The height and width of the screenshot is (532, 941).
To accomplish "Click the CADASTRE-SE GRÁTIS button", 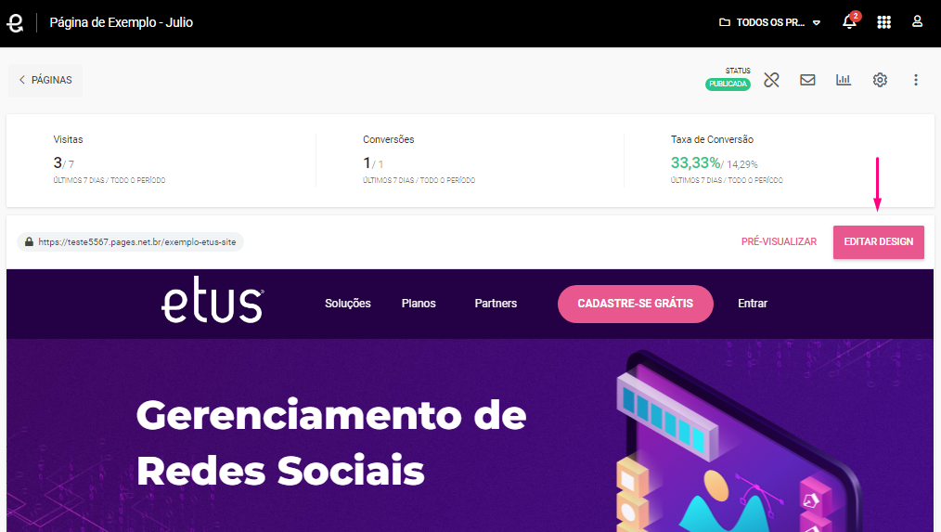I will click(635, 304).
